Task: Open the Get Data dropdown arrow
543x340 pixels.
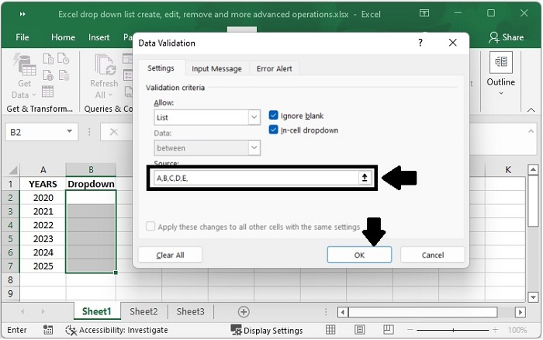Action: [33, 95]
